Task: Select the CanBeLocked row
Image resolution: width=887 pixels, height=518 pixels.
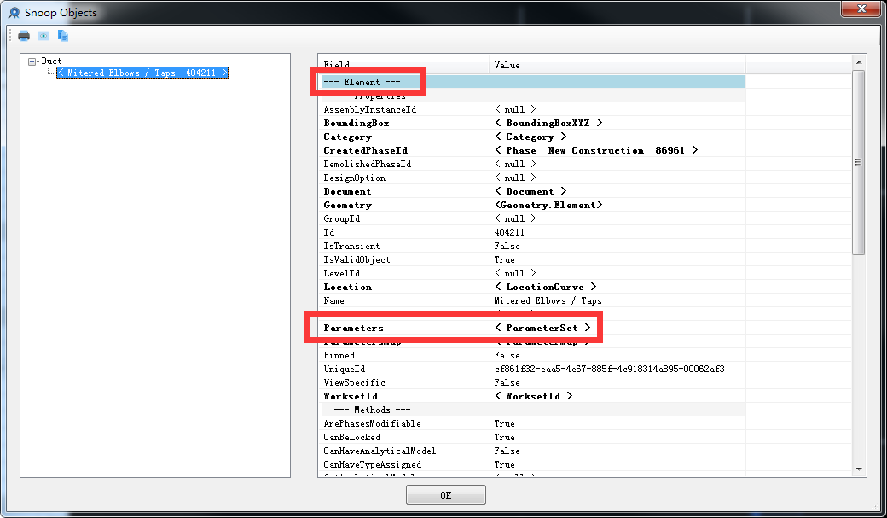Action: (x=531, y=437)
